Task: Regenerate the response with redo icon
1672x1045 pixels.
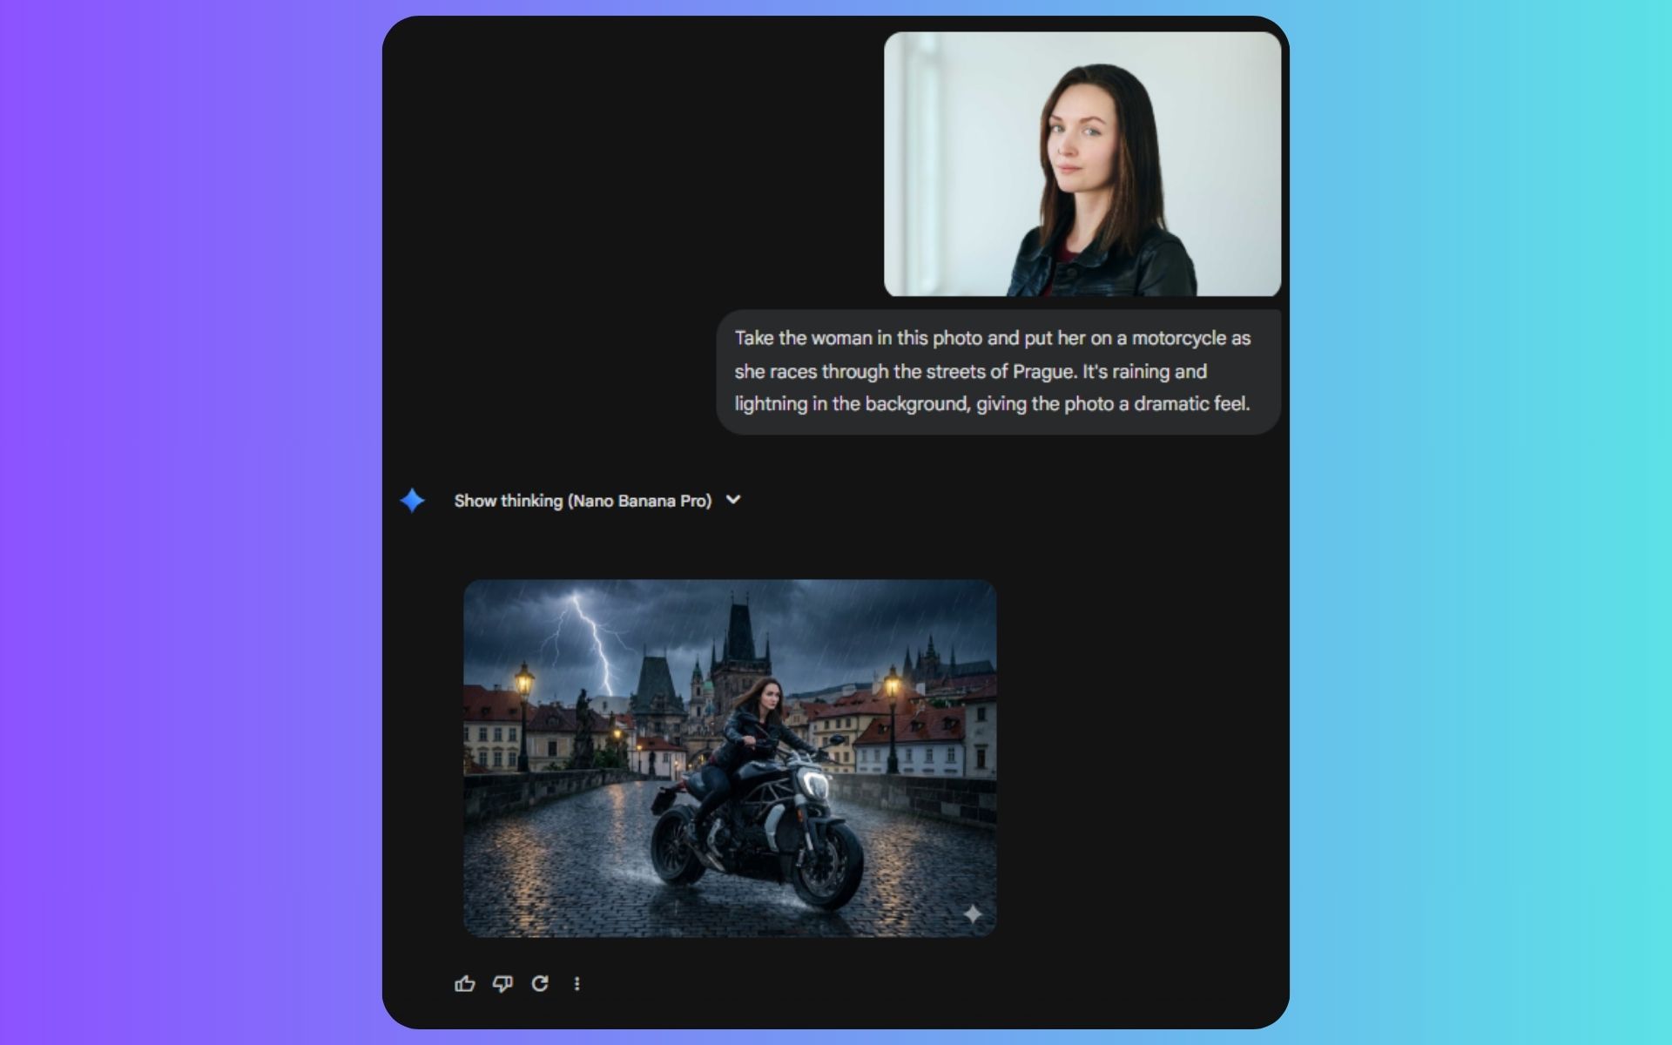Action: pos(540,983)
